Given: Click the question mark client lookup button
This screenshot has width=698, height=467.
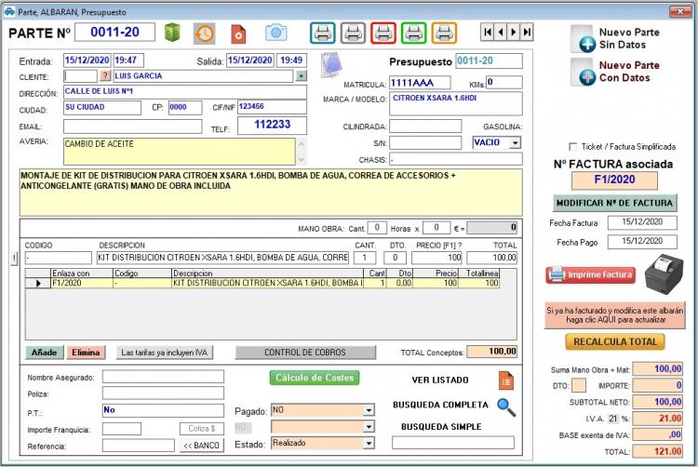Looking at the screenshot, I should 105,75.
